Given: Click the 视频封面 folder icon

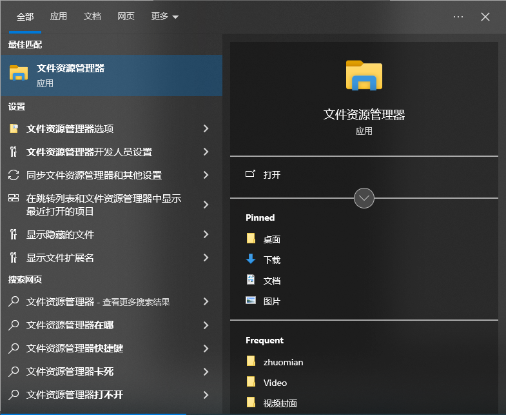Looking at the screenshot, I should point(251,402).
